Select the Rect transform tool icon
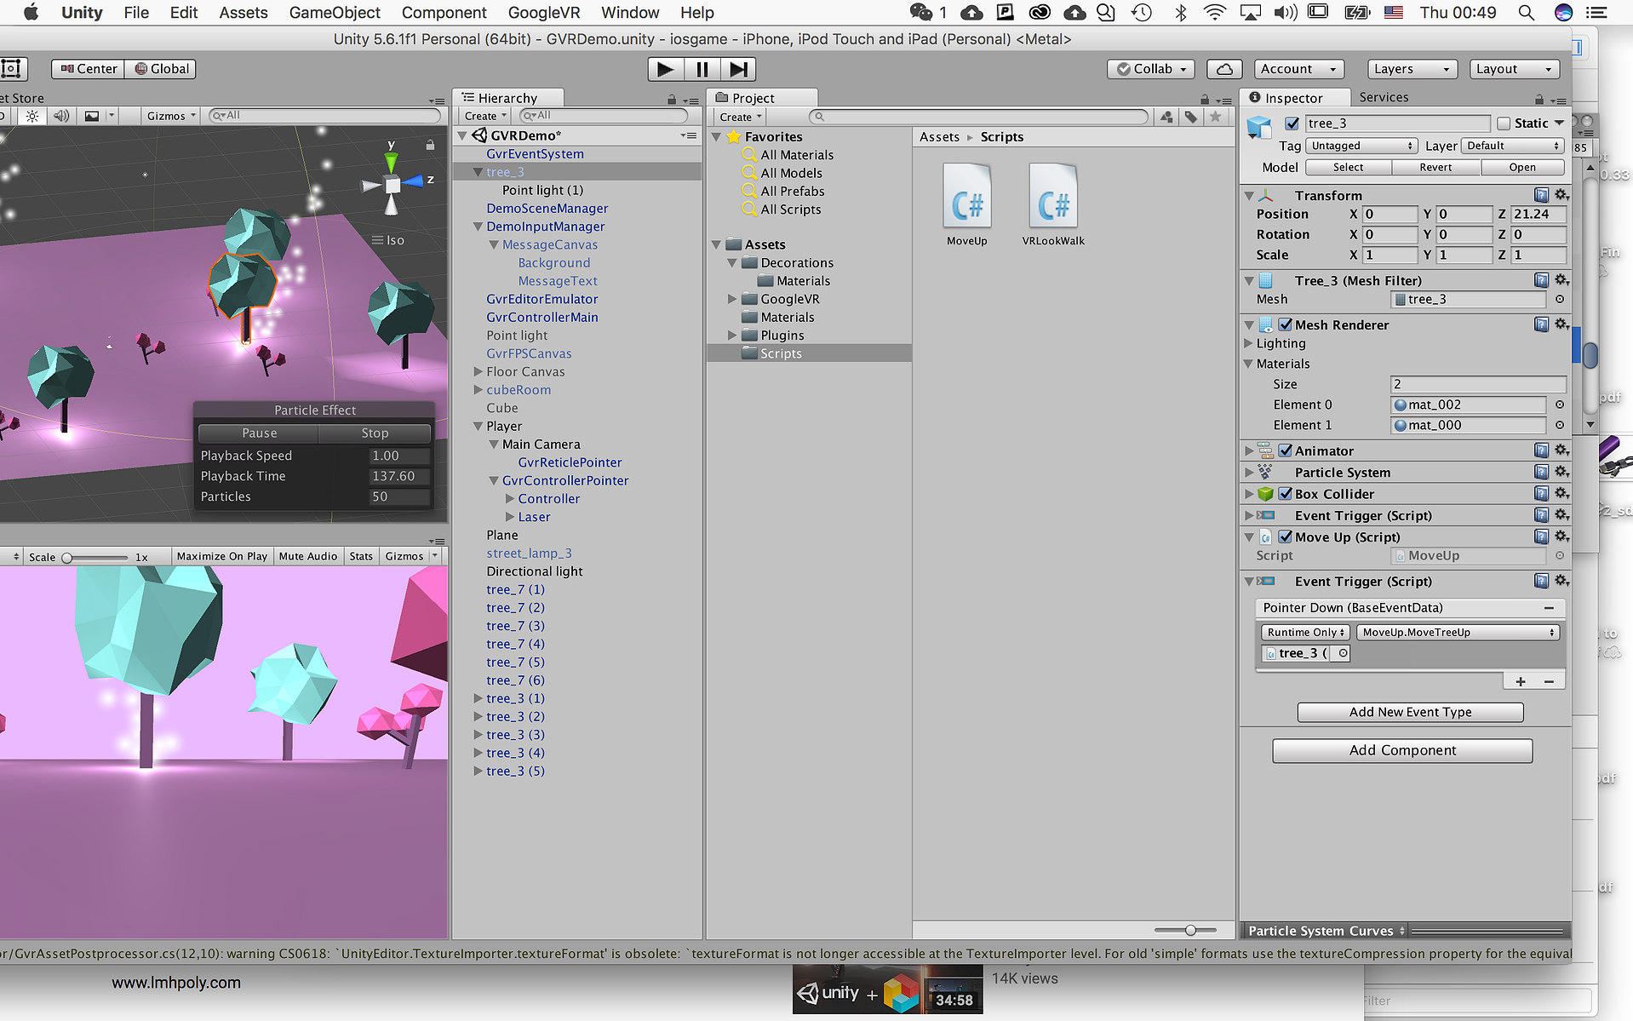This screenshot has height=1021, width=1633. coord(12,69)
